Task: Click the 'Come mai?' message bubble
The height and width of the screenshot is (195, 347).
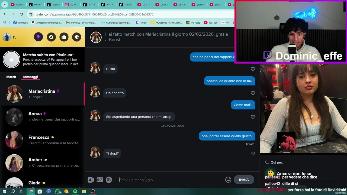Action: click(243, 105)
